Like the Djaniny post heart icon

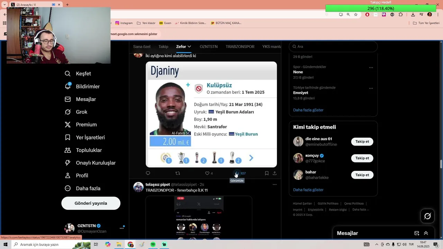click(207, 173)
